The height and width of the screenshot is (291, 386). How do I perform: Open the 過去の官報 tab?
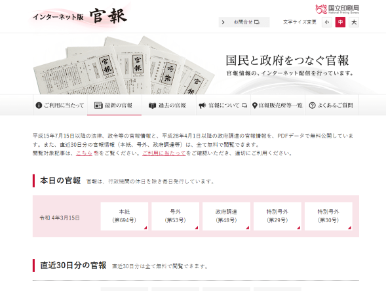(169, 105)
